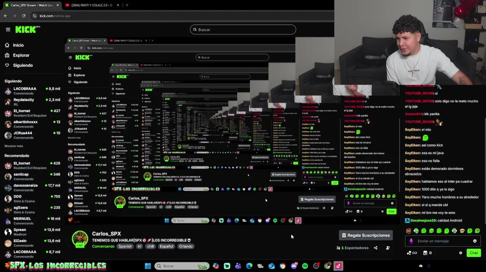Select the irl tag

tap(139, 246)
